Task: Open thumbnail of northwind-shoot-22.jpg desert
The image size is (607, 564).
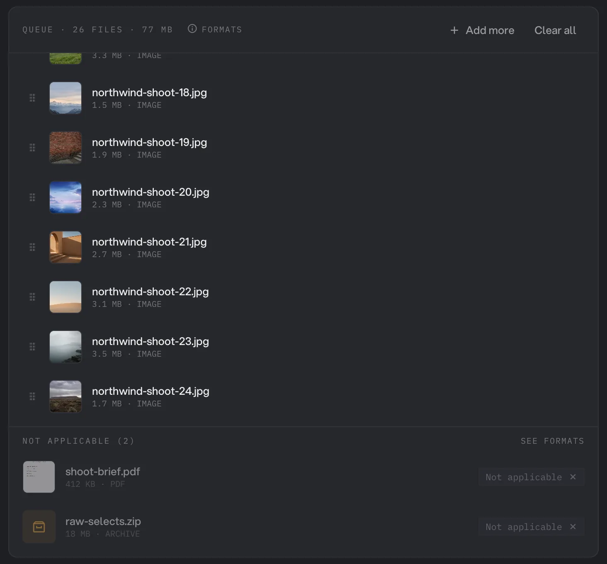Action: pos(66,297)
